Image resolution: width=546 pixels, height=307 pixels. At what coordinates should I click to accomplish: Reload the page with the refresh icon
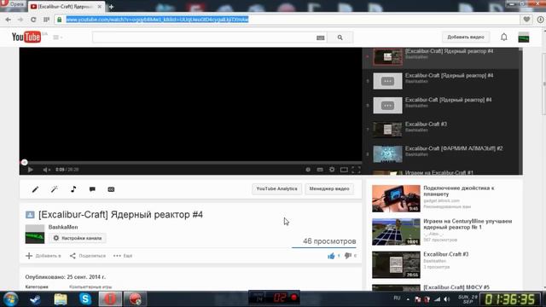coord(33,20)
